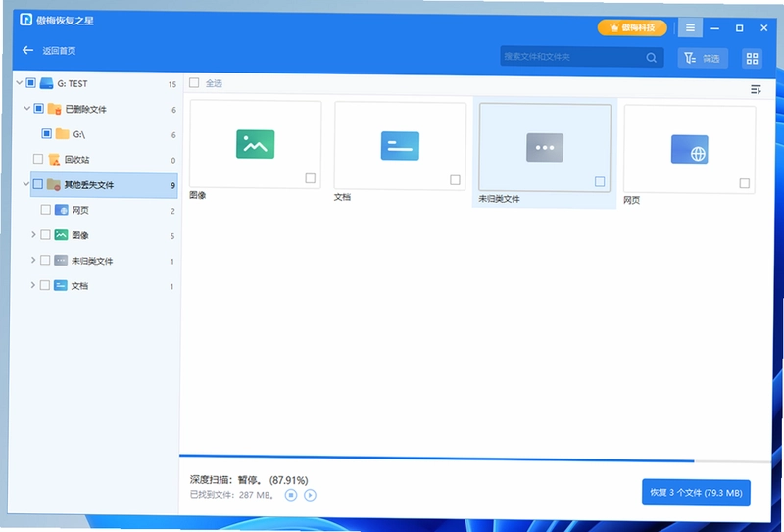The width and height of the screenshot is (784, 532).
Task: Collapse the G: TEST tree node
Action: 19,82
